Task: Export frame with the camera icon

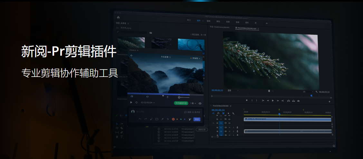Action: coord(298,101)
